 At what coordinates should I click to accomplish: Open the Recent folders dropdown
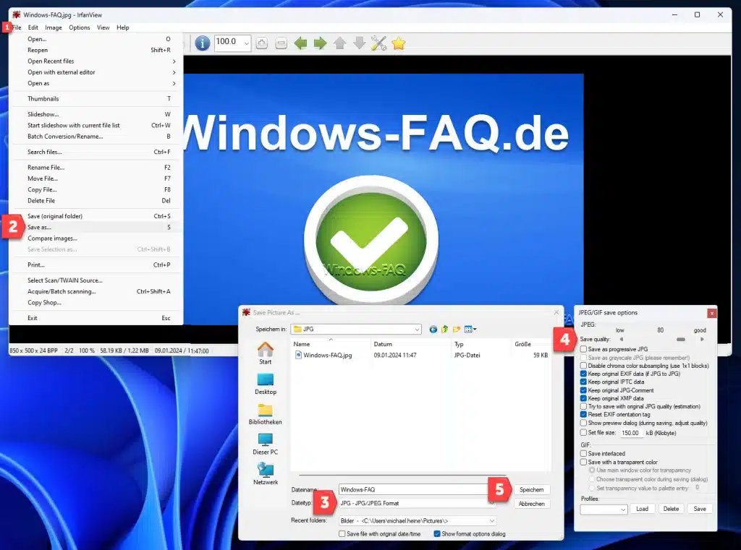492,521
